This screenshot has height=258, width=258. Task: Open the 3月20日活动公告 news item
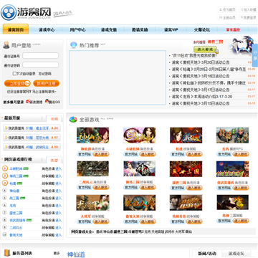201,62
